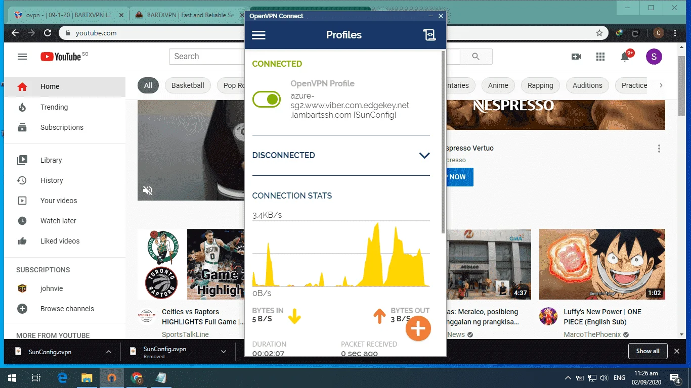
Task: Toggle the OpenVPN Profile connection switch off
Action: (267, 100)
